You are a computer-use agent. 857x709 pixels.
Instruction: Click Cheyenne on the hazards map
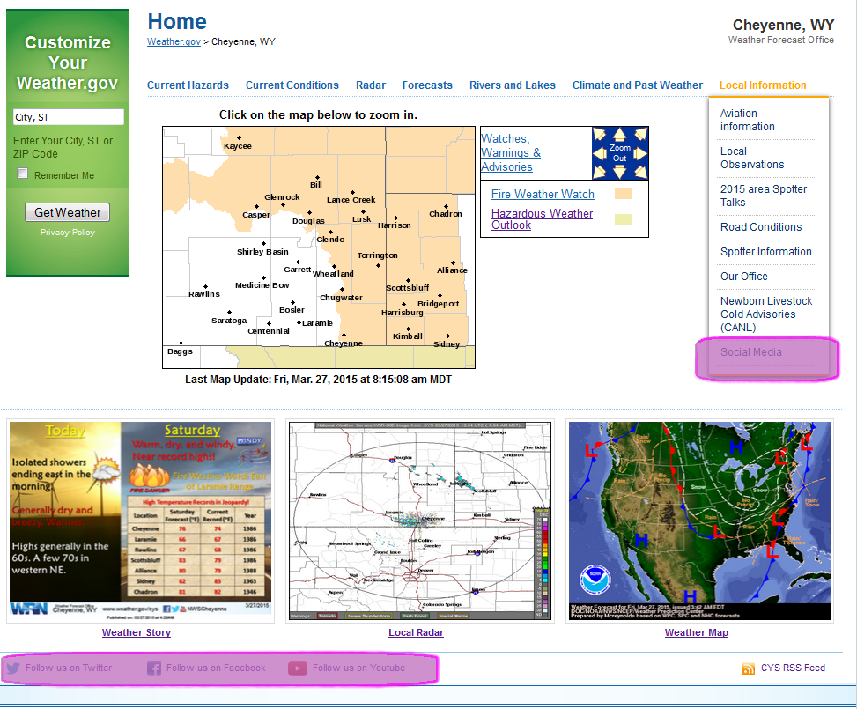click(x=344, y=343)
